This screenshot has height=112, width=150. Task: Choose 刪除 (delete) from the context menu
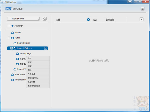pos(38,70)
